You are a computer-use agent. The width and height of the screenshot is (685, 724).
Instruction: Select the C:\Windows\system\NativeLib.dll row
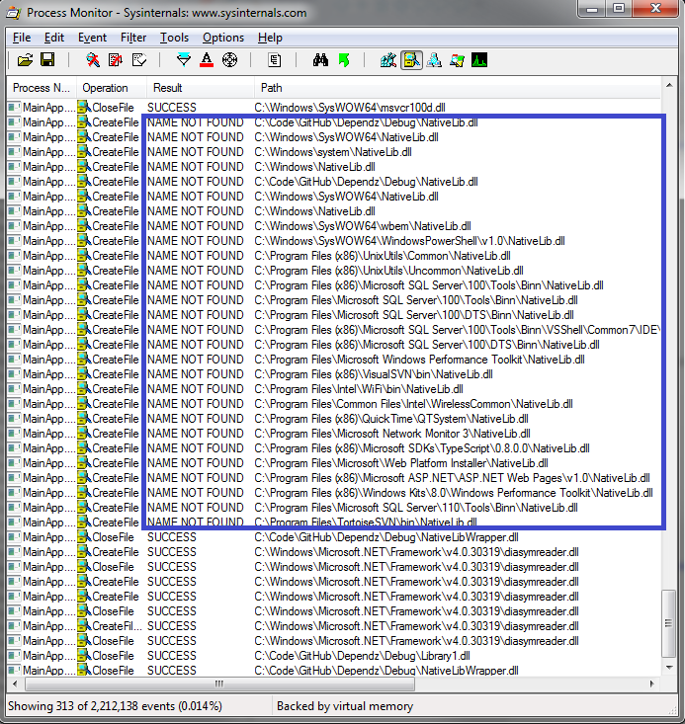pyautogui.click(x=333, y=152)
